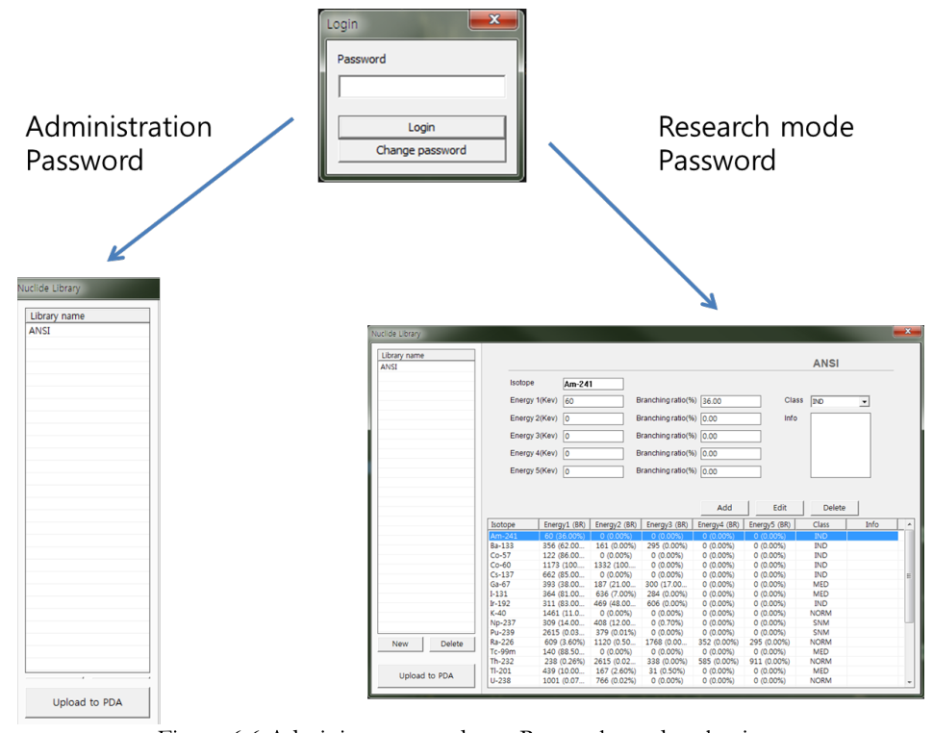Viewport: 933px width, 733px height.
Task: Select the Co-57 row
Action: click(693, 555)
